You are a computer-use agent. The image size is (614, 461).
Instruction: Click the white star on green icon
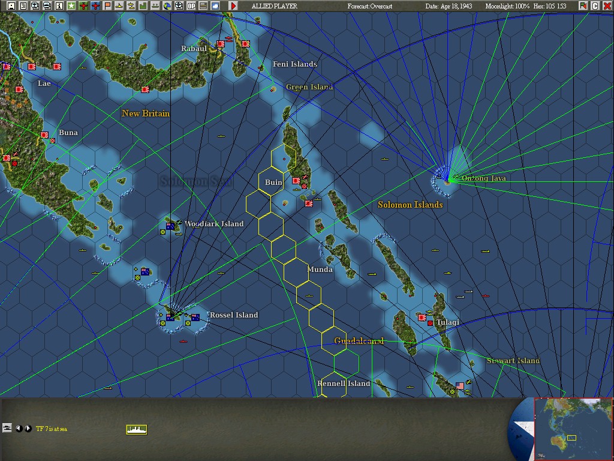click(x=71, y=5)
